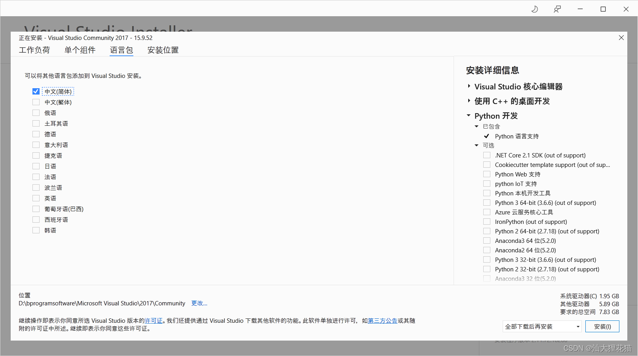Enable Python Web 支持 optional component
Image resolution: width=638 pixels, height=356 pixels.
[x=487, y=174]
